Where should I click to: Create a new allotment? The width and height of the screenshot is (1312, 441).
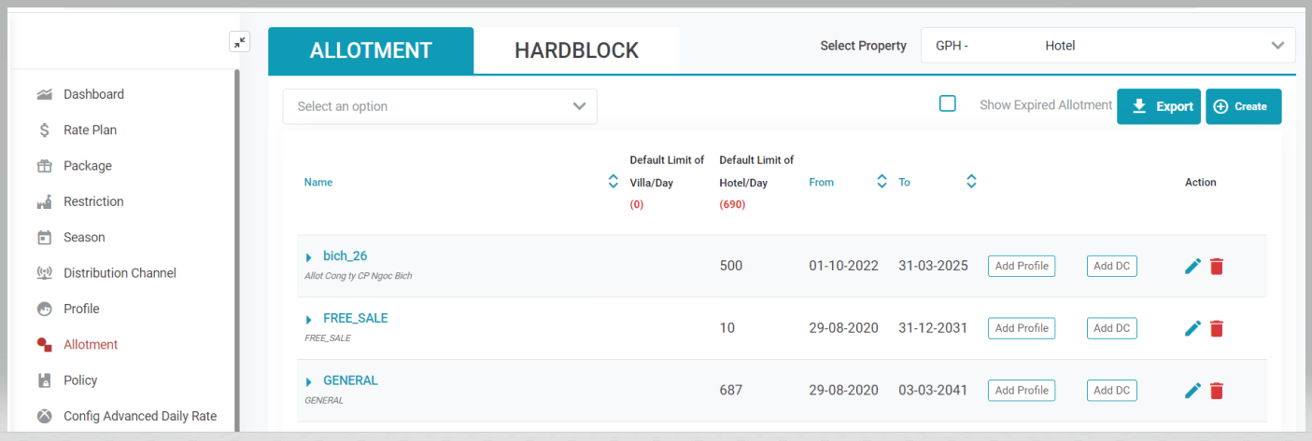(x=1243, y=106)
